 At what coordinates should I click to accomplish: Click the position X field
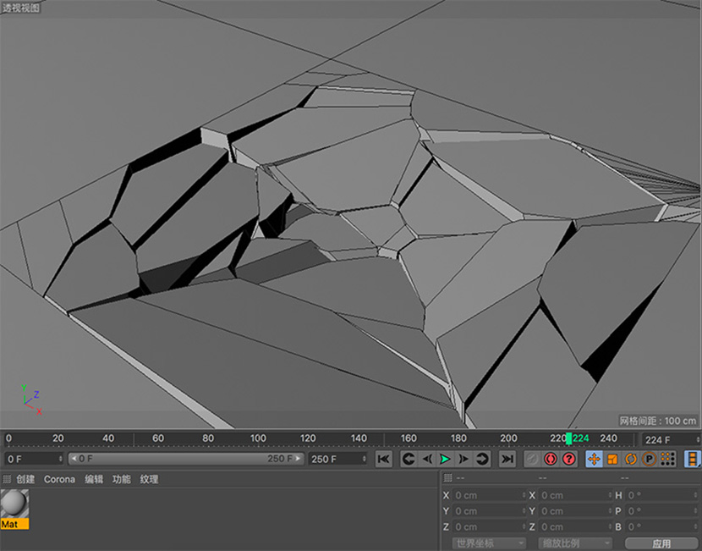pos(489,495)
